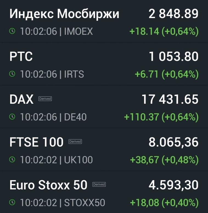Screen dimensions: 208x213
Task: Tap the FTSE 100 change +38,67 (+0,48%)
Action: [x=164, y=160]
